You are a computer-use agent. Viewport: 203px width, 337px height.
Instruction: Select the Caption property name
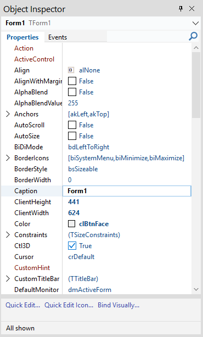tap(26, 191)
